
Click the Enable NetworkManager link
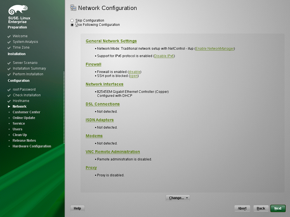pyautogui.click(x=215, y=48)
